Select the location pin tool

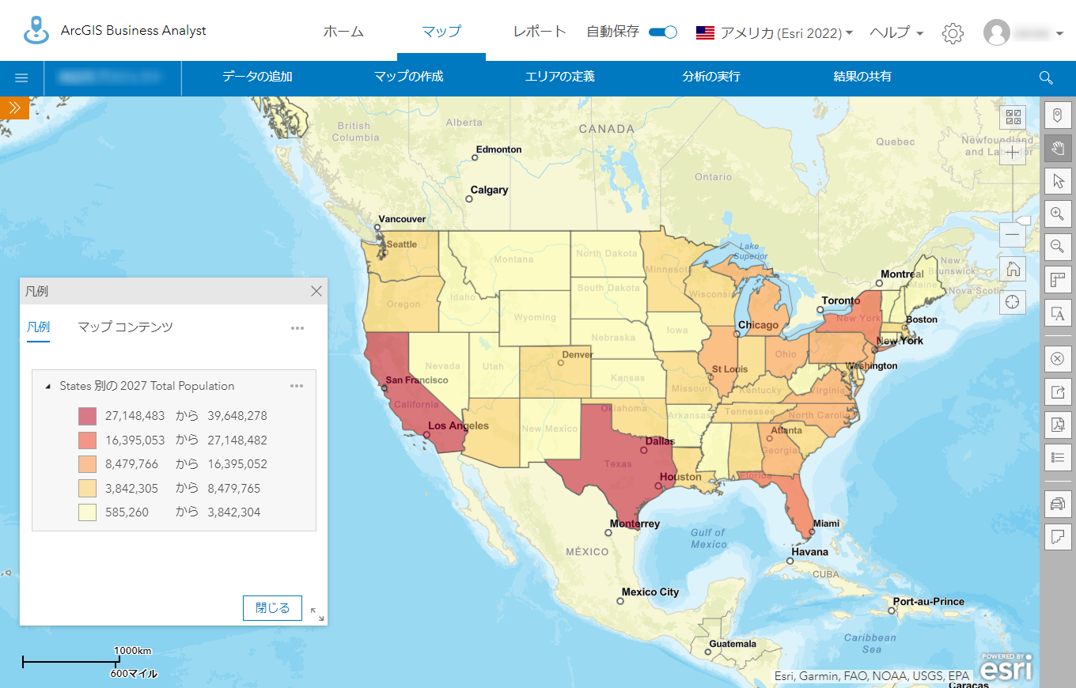pos(1058,115)
